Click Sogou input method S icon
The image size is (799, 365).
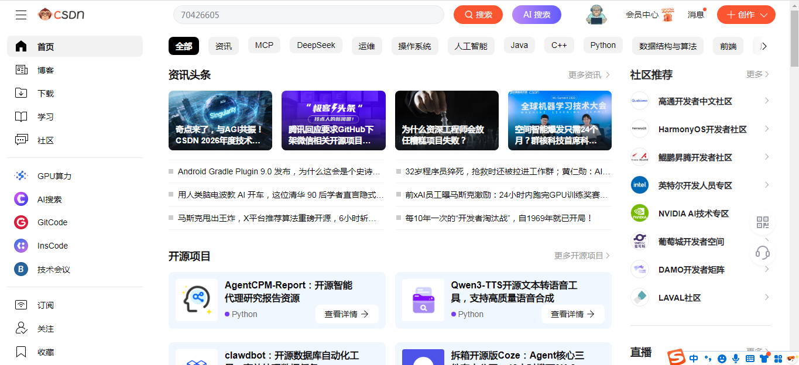677,357
